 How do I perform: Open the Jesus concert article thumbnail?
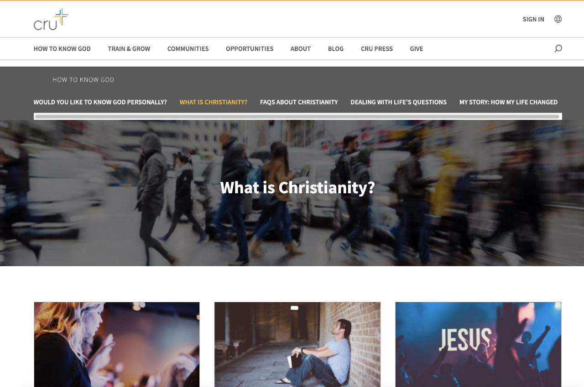tap(478, 344)
